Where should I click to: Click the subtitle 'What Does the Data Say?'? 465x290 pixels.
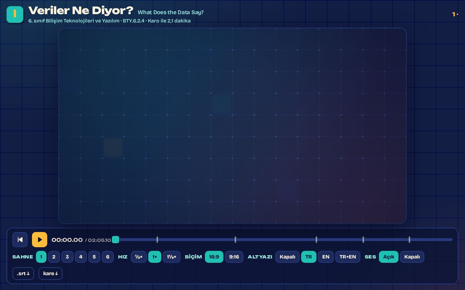coord(171,12)
